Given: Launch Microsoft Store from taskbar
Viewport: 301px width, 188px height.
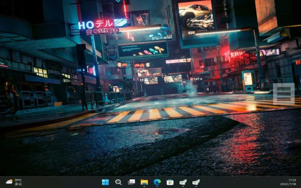Looking at the screenshot, I should tap(170, 182).
